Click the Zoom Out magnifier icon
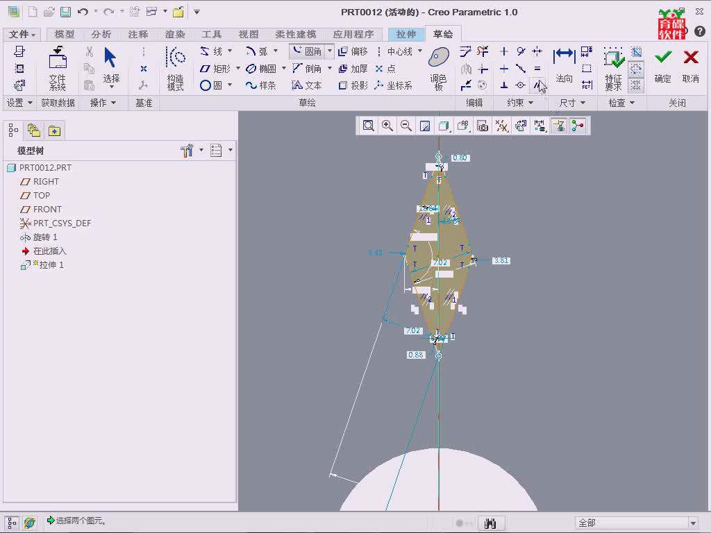This screenshot has width=711, height=533. (x=405, y=126)
